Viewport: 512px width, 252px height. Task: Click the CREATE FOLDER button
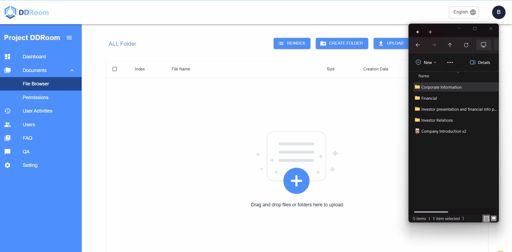click(x=342, y=43)
